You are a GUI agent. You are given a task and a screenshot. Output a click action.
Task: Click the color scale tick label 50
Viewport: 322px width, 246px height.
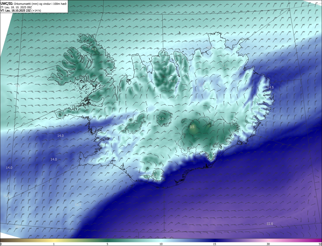click(x=320, y=244)
